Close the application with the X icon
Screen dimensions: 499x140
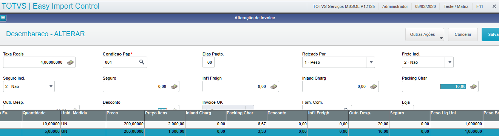pos(494,6)
